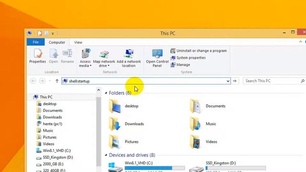Image resolution: width=306 pixels, height=172 pixels.
Task: Open recent locations dropdown arrow
Action: coord(50,81)
